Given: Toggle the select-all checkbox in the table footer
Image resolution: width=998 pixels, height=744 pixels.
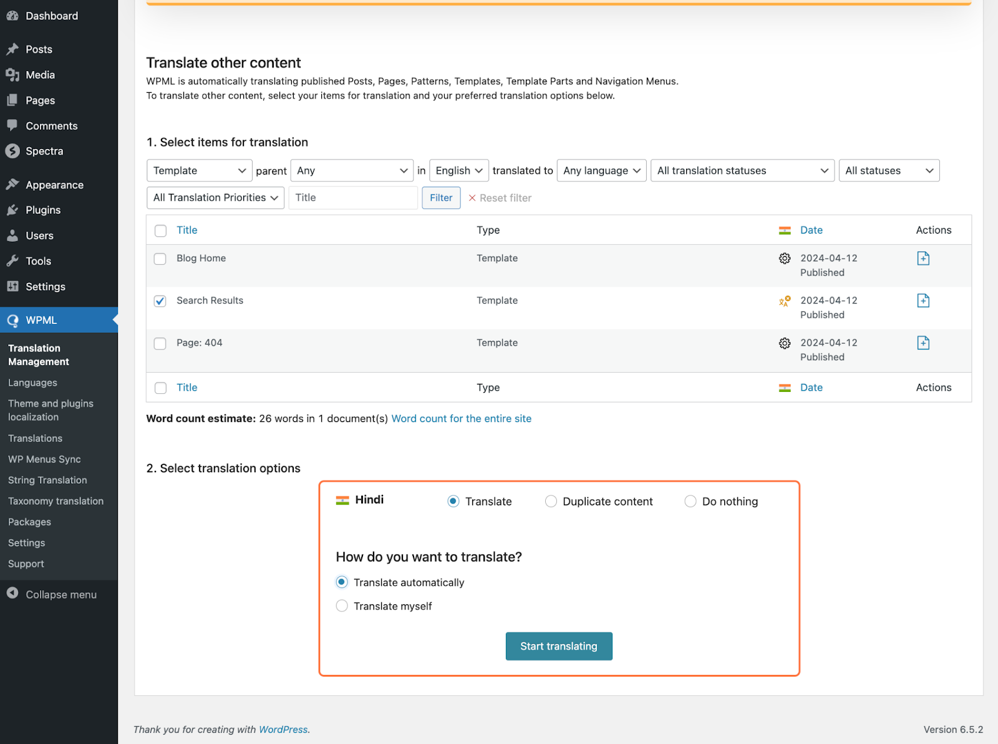Looking at the screenshot, I should (x=161, y=388).
